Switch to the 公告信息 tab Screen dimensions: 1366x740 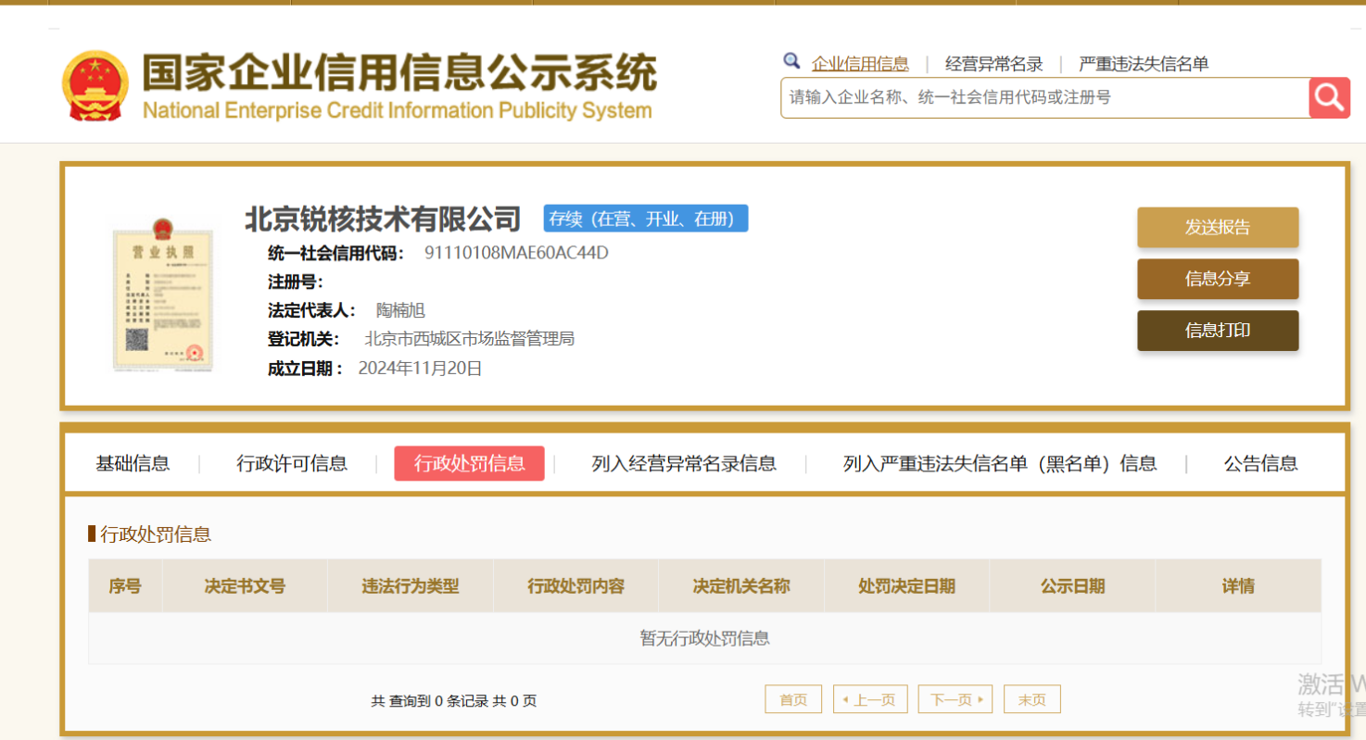click(1260, 464)
